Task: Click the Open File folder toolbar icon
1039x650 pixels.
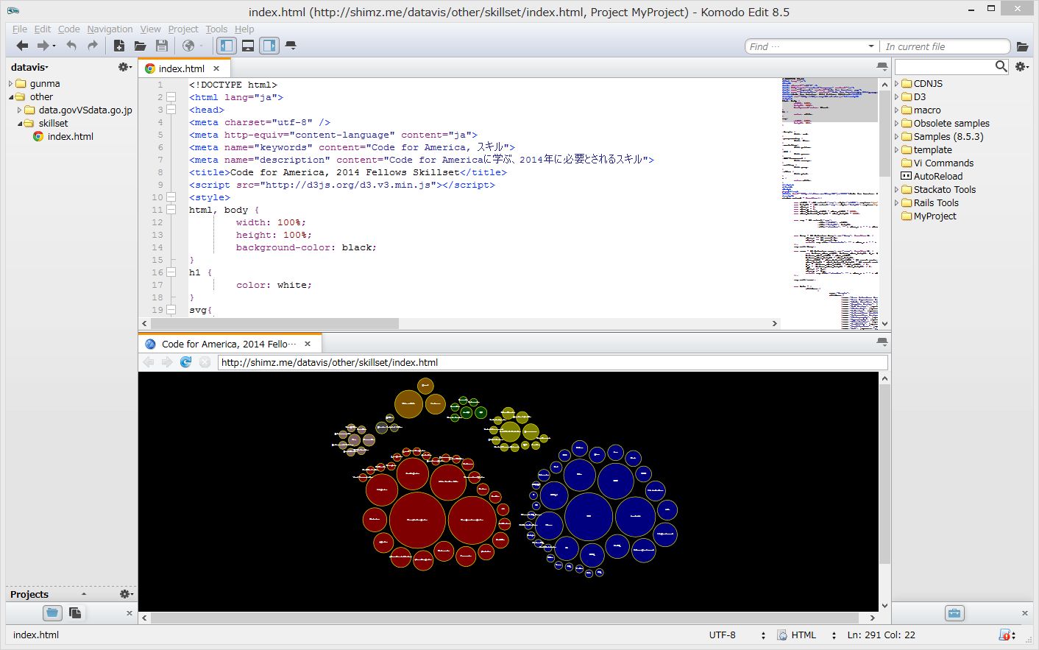Action: click(140, 46)
